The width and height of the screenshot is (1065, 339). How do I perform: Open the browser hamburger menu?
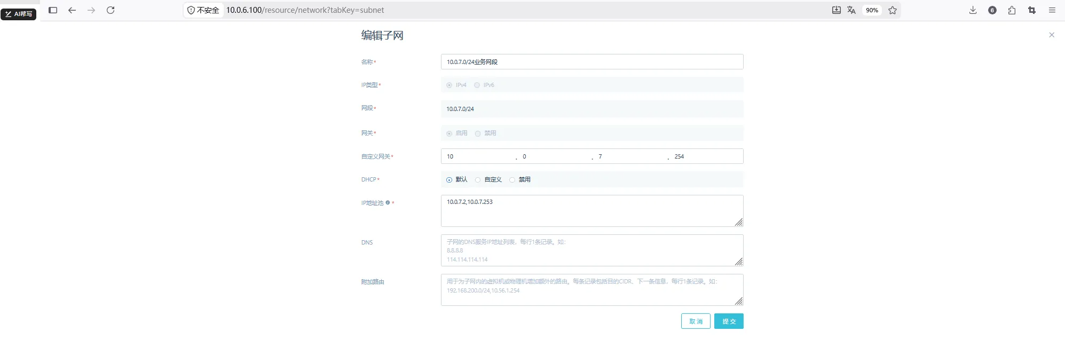[1052, 10]
